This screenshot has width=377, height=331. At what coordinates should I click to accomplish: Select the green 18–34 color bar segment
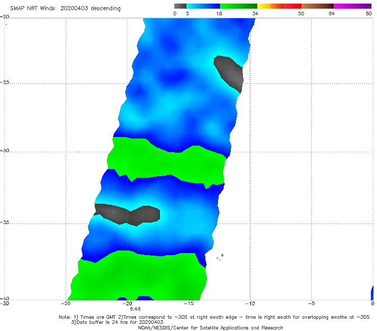click(x=238, y=6)
